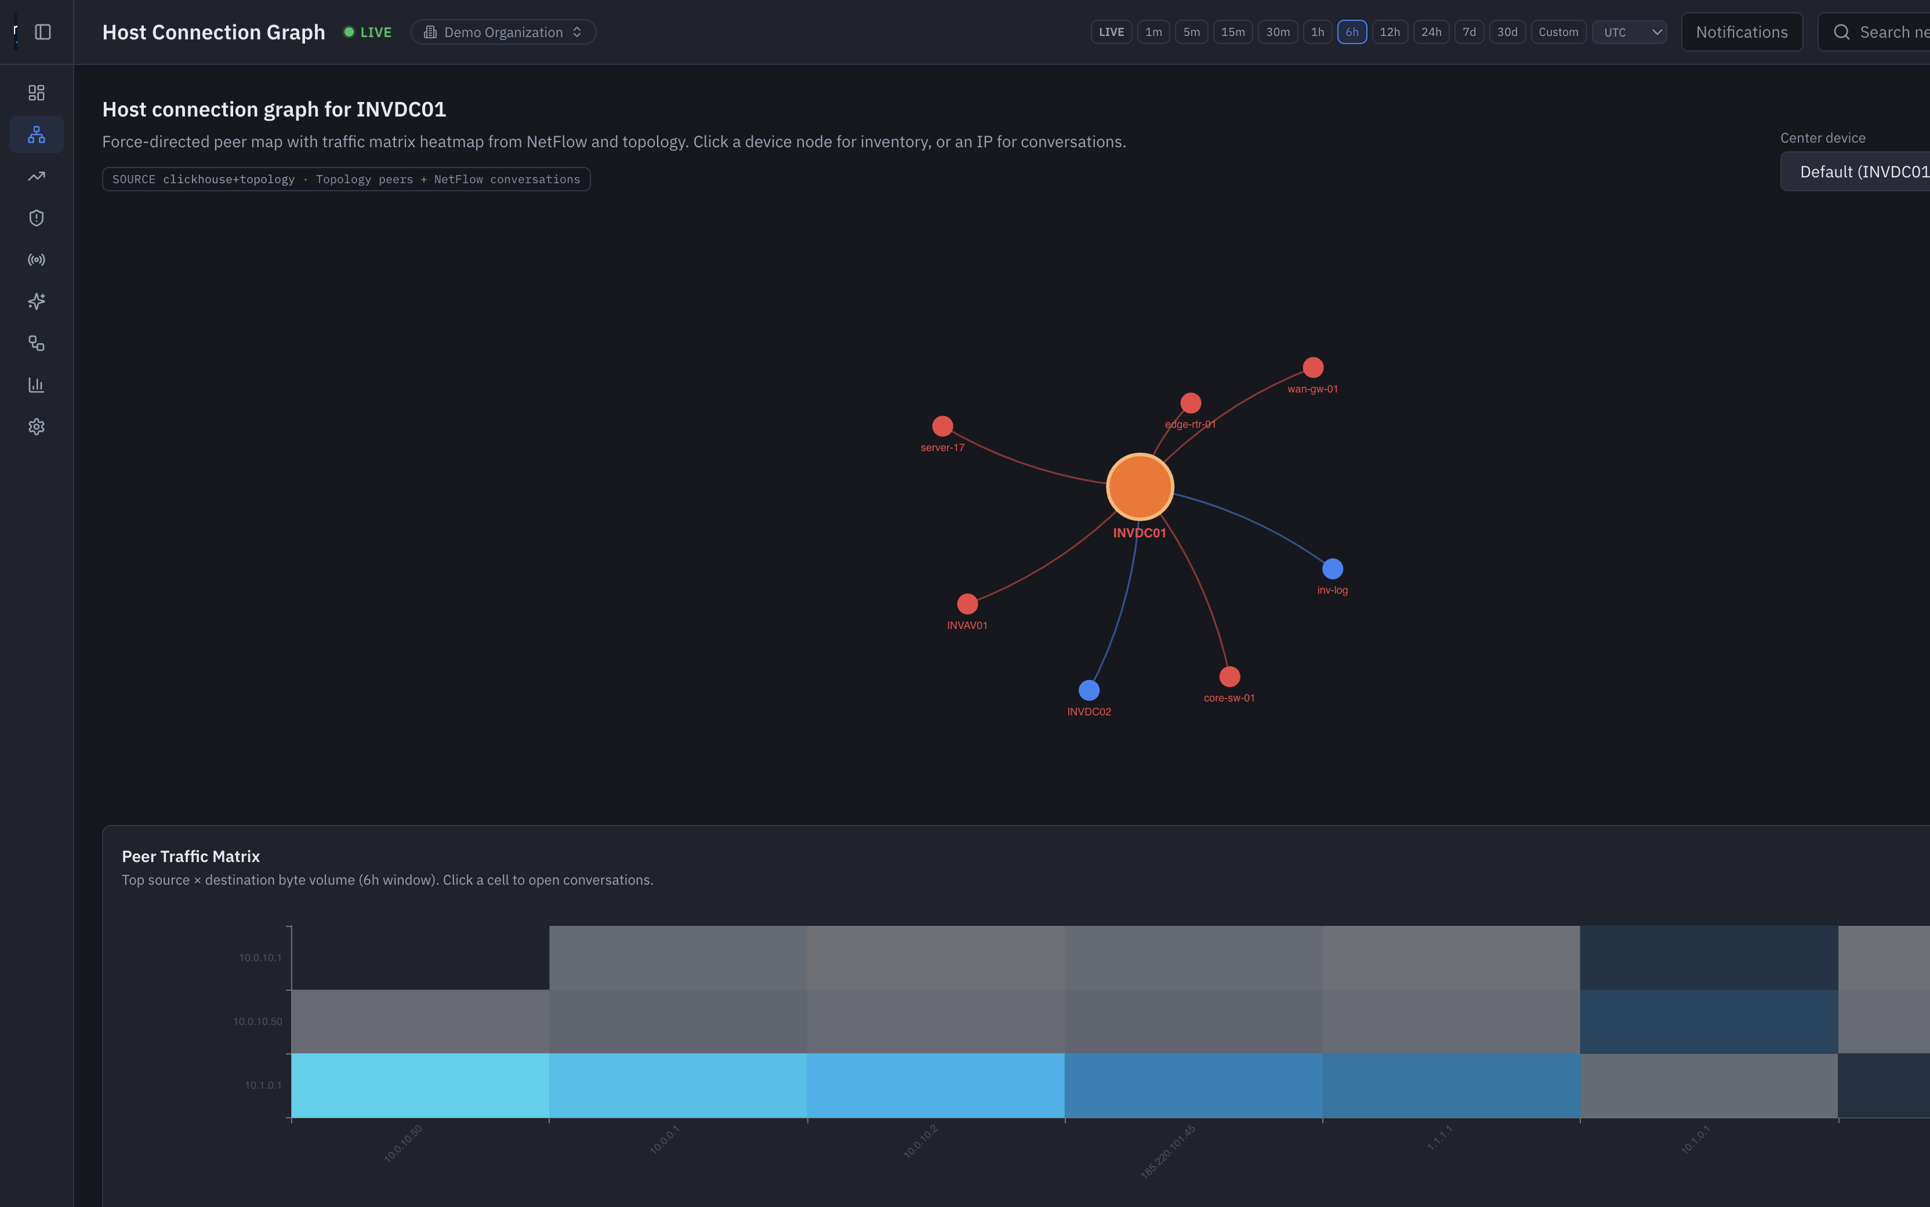Open the bar chart reports icon
Viewport: 1930px width, 1207px height.
point(36,385)
